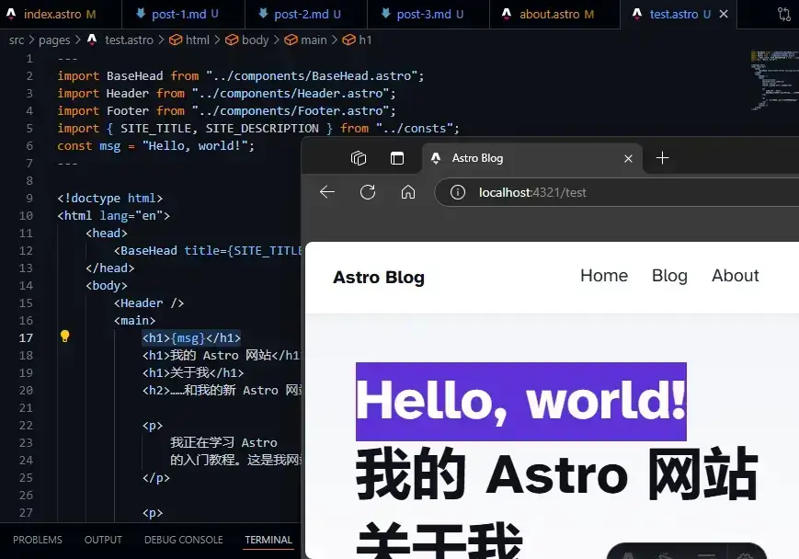This screenshot has height=559, width=799.
Task: Click the browser workspaces icon
Action: tap(359, 158)
